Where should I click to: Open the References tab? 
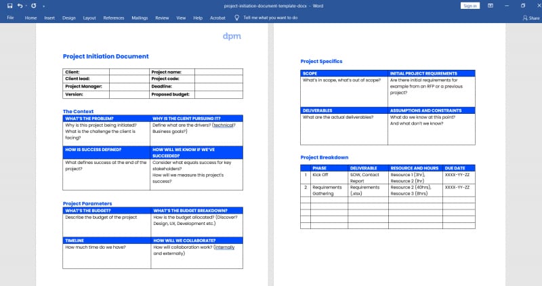click(113, 18)
